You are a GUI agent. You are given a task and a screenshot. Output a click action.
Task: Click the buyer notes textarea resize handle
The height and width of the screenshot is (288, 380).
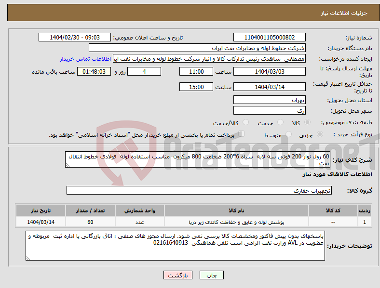(28, 258)
